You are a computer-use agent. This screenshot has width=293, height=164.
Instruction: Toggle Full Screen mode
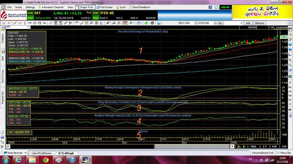(104, 7)
